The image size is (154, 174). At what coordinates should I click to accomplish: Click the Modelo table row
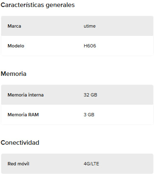(77, 46)
